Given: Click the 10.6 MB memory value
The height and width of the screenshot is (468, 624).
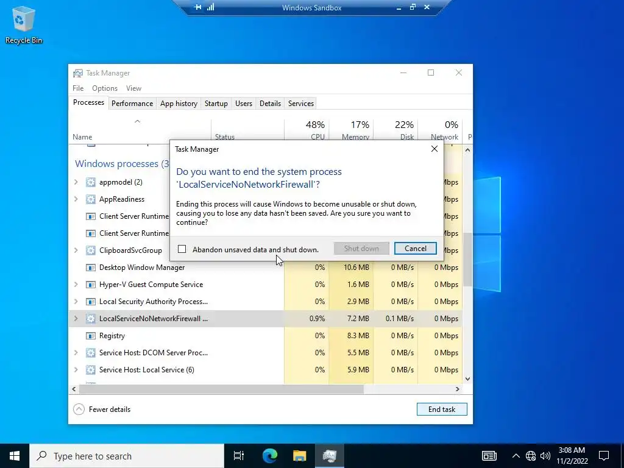Looking at the screenshot, I should point(356,268).
